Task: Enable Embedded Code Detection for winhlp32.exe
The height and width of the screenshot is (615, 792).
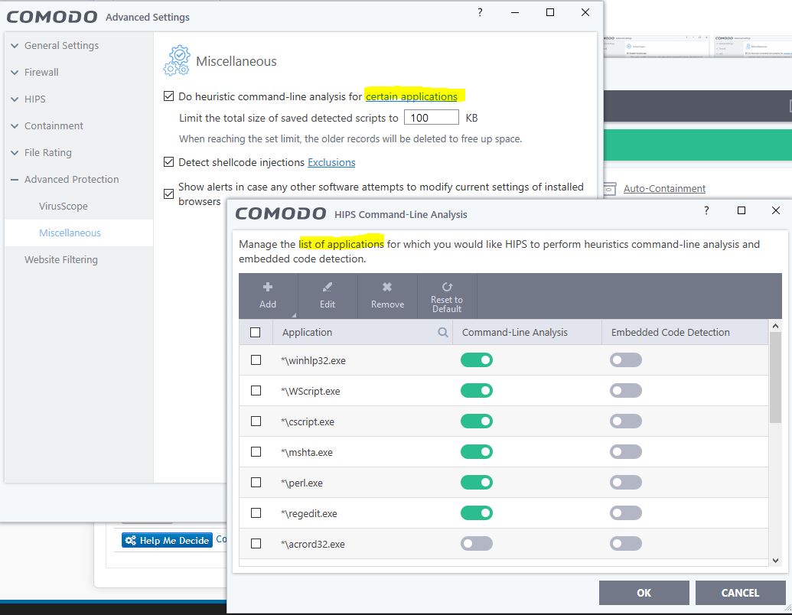Action: tap(626, 360)
